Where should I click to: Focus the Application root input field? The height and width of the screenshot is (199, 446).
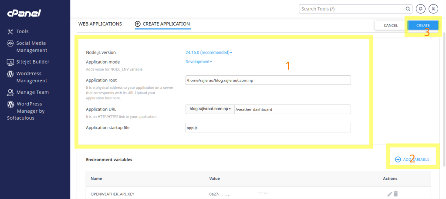pyautogui.click(x=268, y=80)
